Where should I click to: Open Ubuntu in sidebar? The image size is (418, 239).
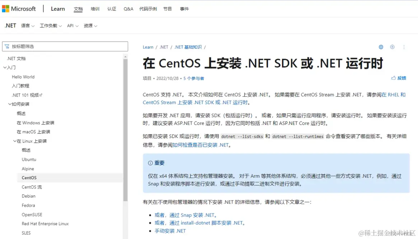click(29, 159)
